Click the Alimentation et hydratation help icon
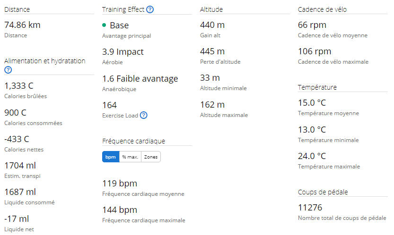Image resolution: width=394 pixels, height=235 pixels. [x=8, y=70]
